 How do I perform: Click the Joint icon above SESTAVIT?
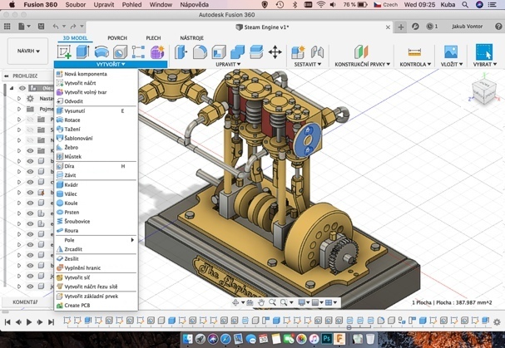pos(317,52)
